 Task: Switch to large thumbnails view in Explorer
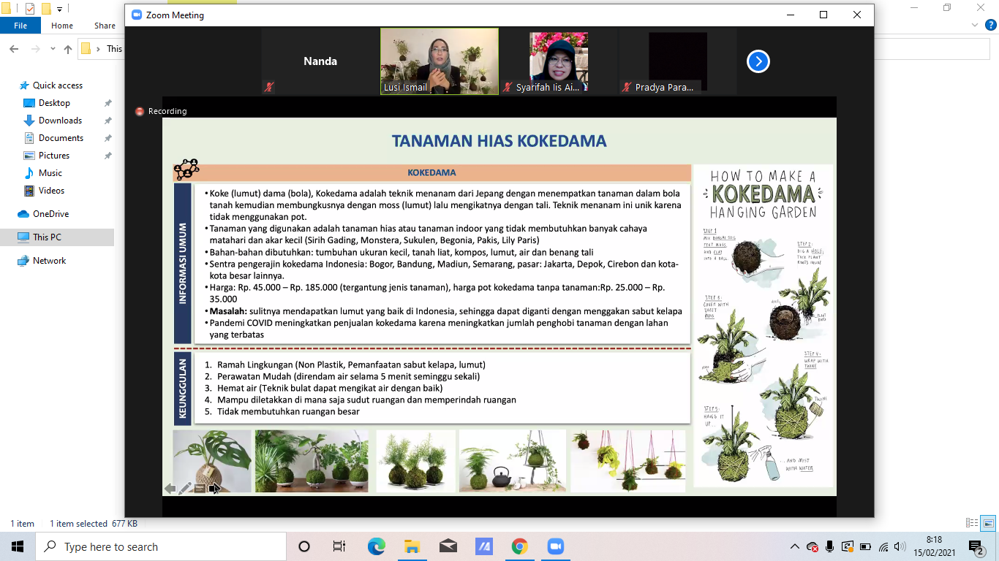(x=988, y=523)
